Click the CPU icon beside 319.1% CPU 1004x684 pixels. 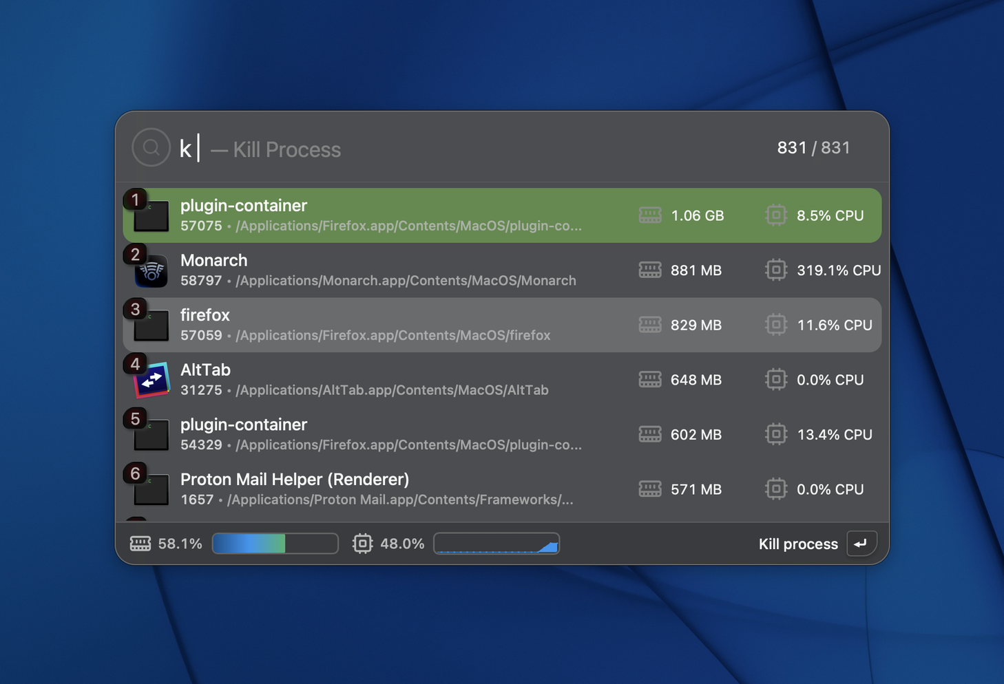(x=775, y=270)
